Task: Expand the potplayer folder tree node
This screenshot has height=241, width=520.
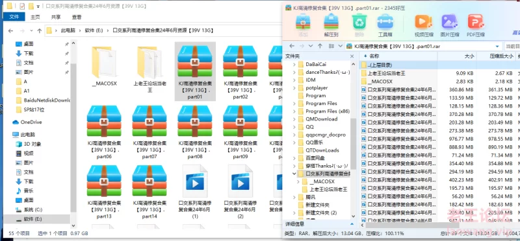Action: 294,87
